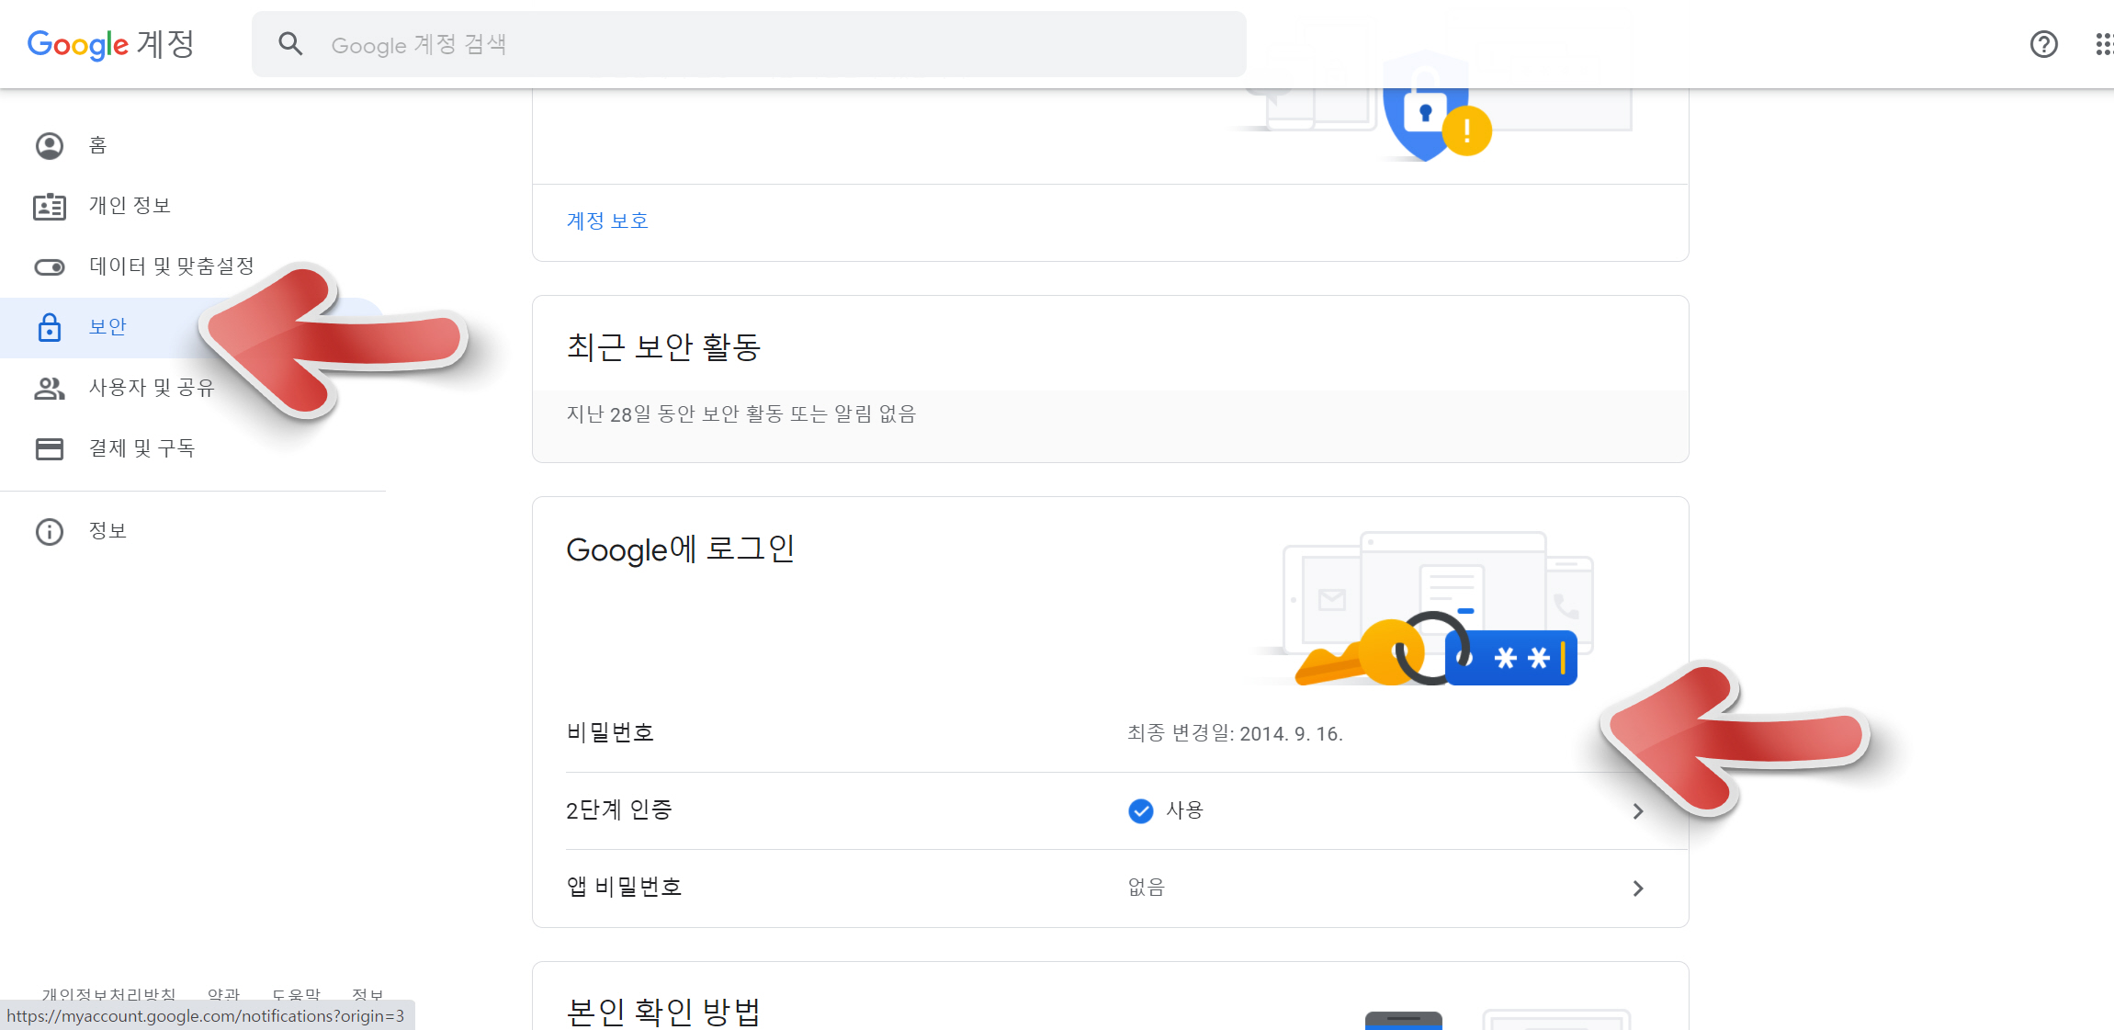Click the blue 2단계 인증 checkmark status
The height and width of the screenshot is (1030, 2114).
(1140, 810)
